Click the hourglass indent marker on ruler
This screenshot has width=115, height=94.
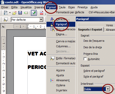[27, 26]
